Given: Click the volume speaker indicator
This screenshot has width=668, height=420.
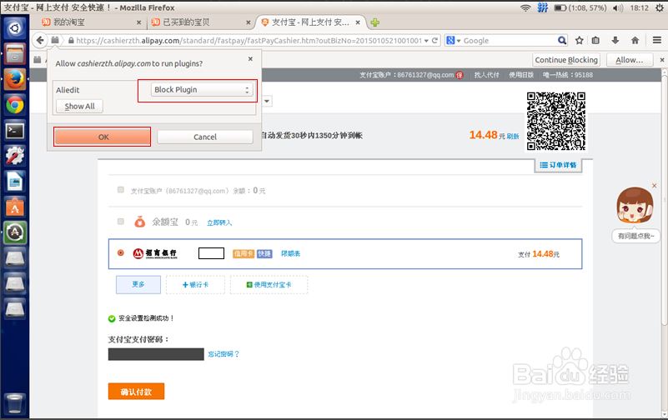Looking at the screenshot, I should (x=618, y=7).
